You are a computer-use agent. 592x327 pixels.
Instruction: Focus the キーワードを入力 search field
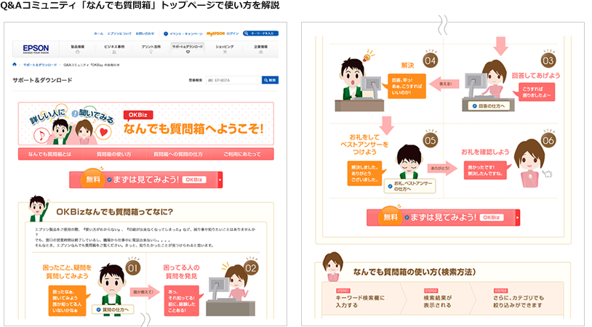pos(260,33)
